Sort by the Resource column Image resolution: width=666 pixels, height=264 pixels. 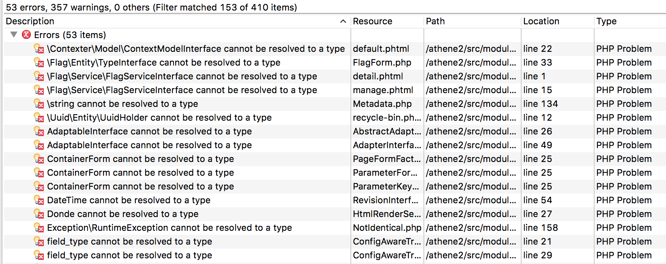pos(372,21)
